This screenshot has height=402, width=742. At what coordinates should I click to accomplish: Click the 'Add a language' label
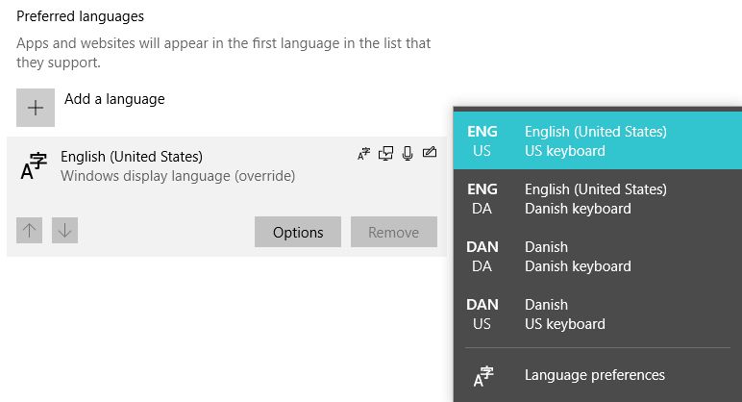tap(114, 99)
